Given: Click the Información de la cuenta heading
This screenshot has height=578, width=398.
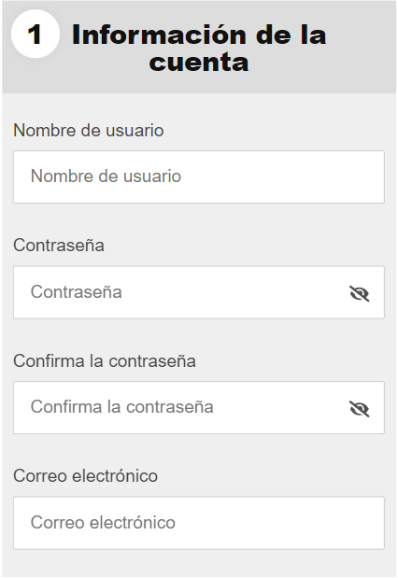Looking at the screenshot, I should click(x=199, y=48).
